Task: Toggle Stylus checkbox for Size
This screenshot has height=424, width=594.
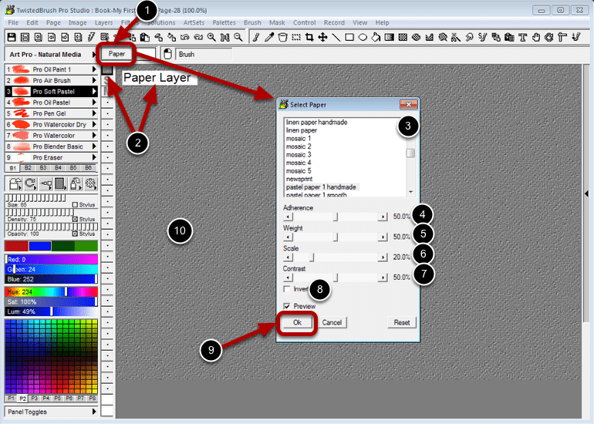Action: point(75,204)
